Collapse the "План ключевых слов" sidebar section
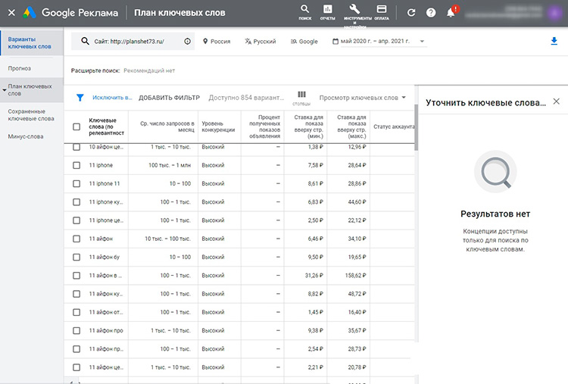The width and height of the screenshot is (568, 384). pyautogui.click(x=5, y=90)
